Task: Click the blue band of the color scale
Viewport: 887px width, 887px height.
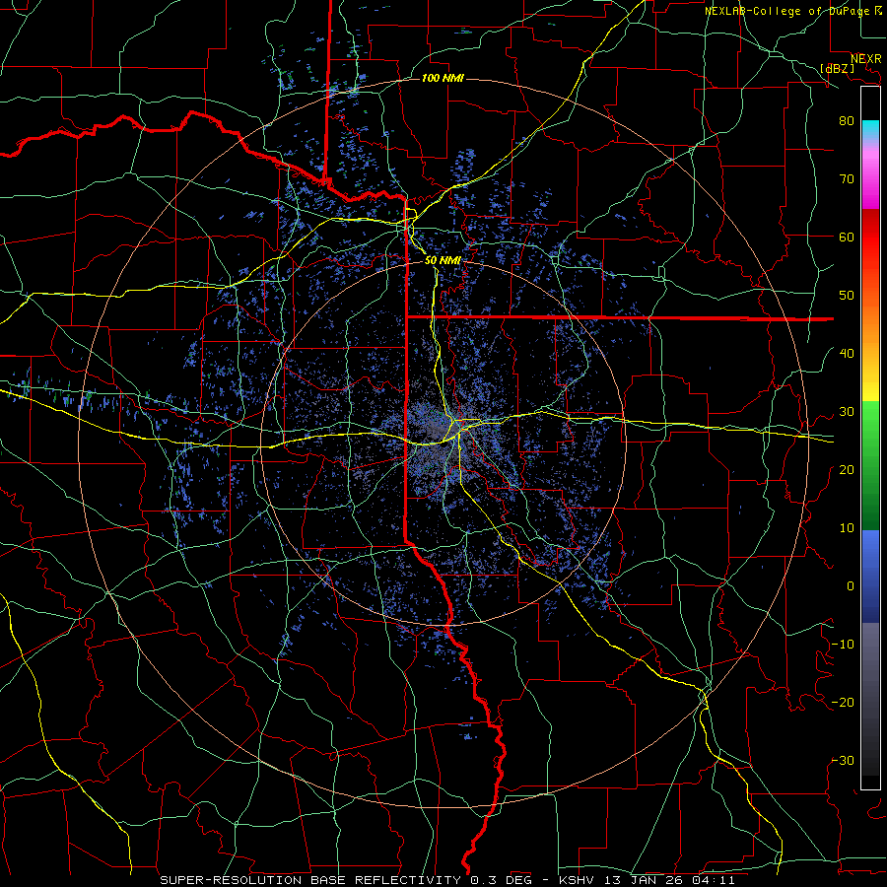Action: coord(870,576)
